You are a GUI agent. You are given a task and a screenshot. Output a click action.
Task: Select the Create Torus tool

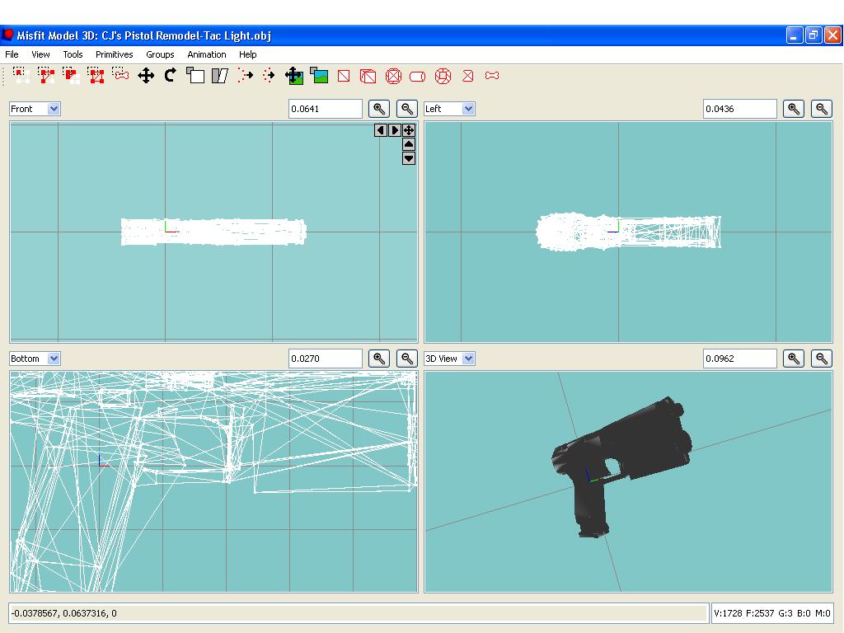coord(443,76)
